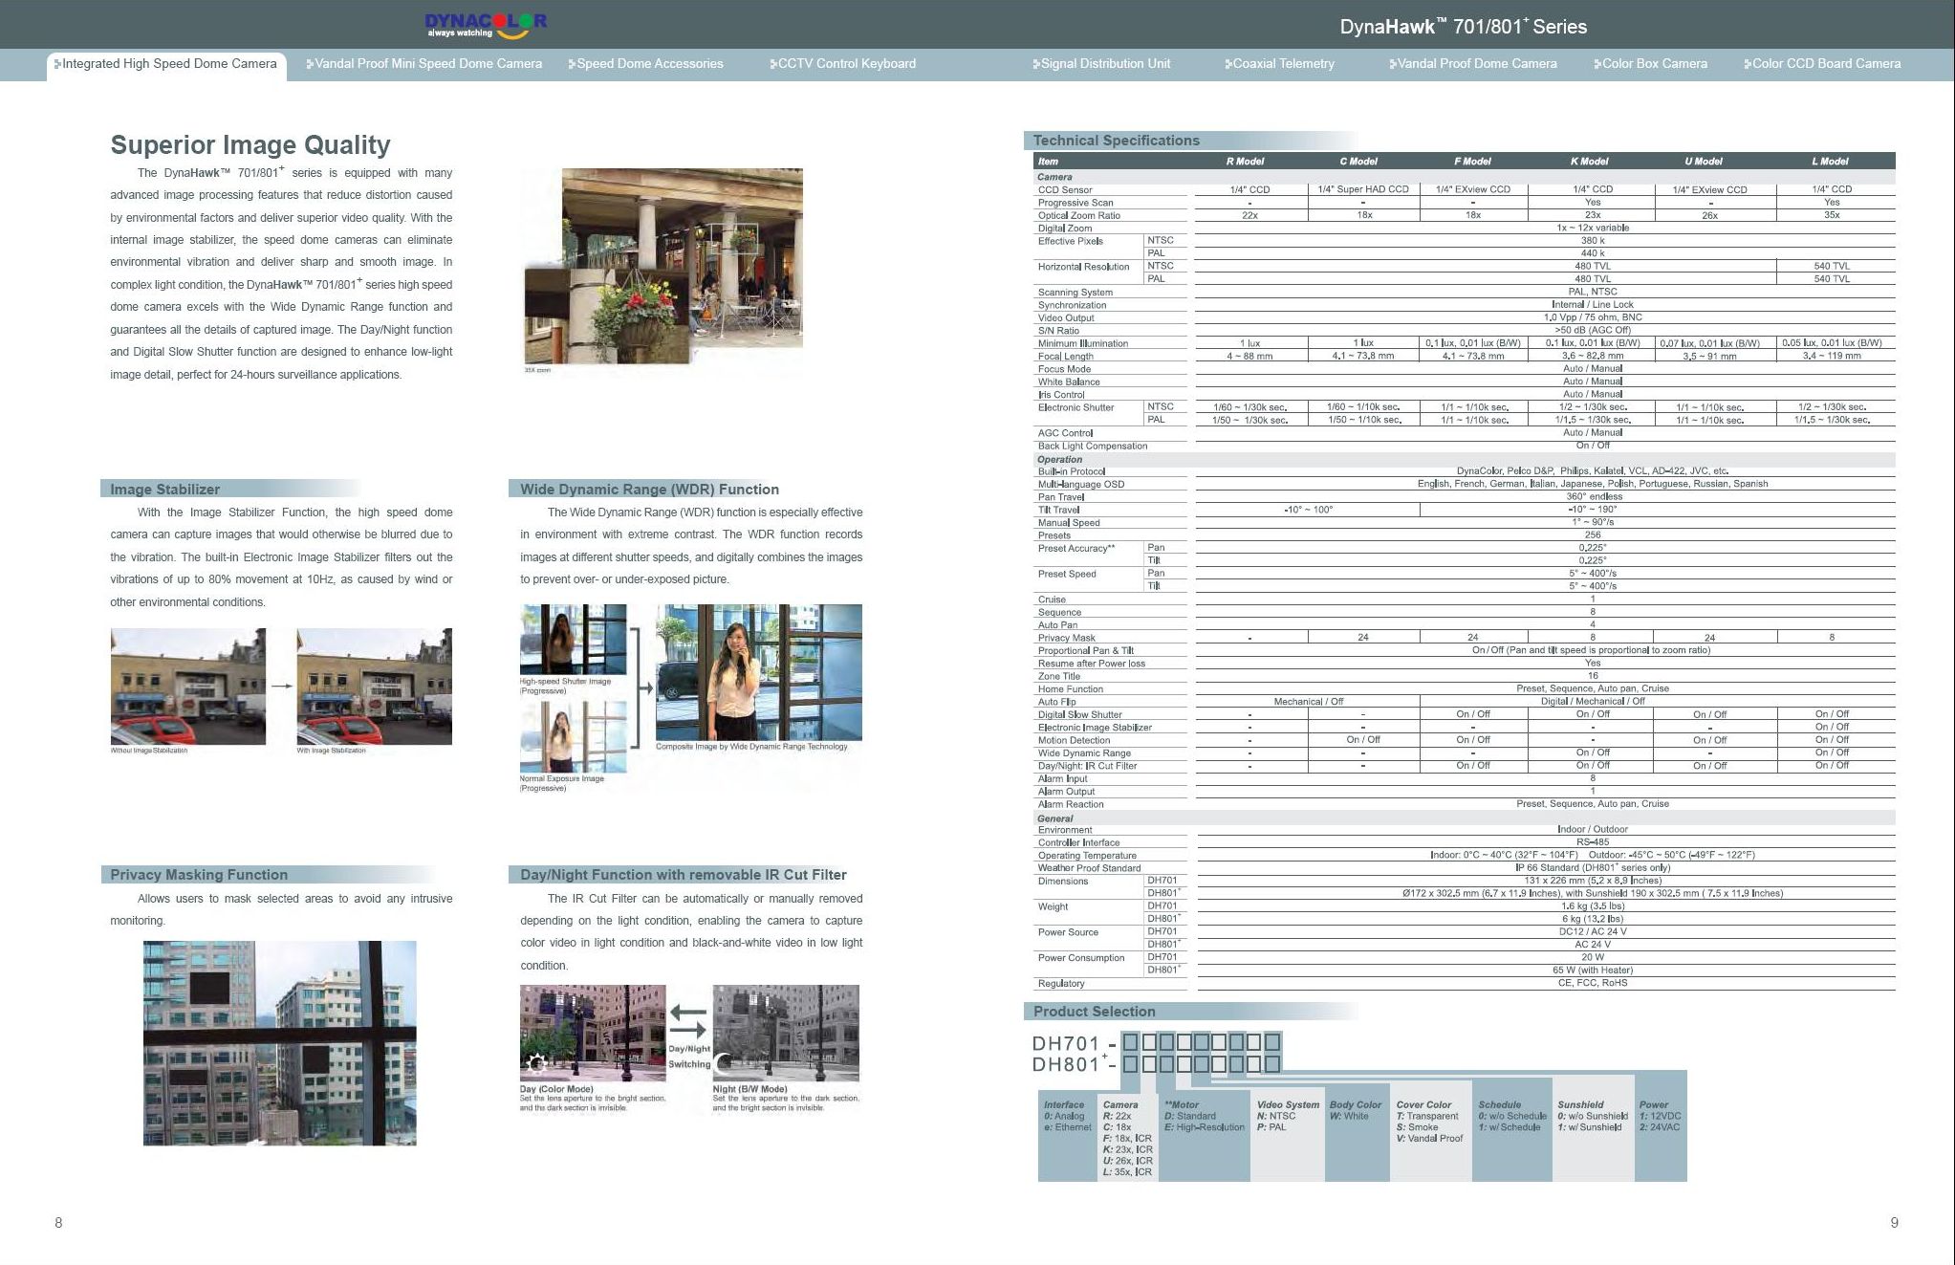This screenshot has width=1955, height=1265.
Task: Click the Night (B/W Mode) street photo
Action: 786,1034
